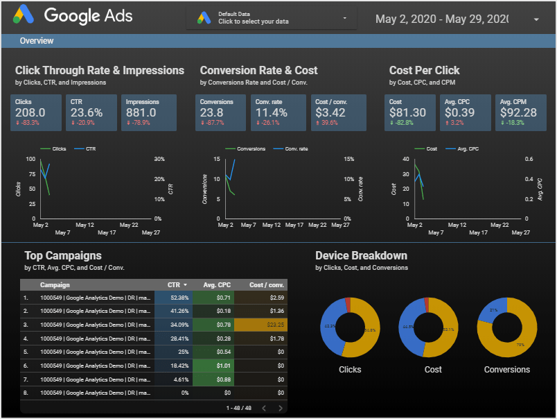Open the date range dropdown arrow
The height and width of the screenshot is (419, 557).
pyautogui.click(x=536, y=19)
